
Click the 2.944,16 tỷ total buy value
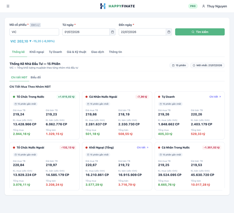point(21,134)
